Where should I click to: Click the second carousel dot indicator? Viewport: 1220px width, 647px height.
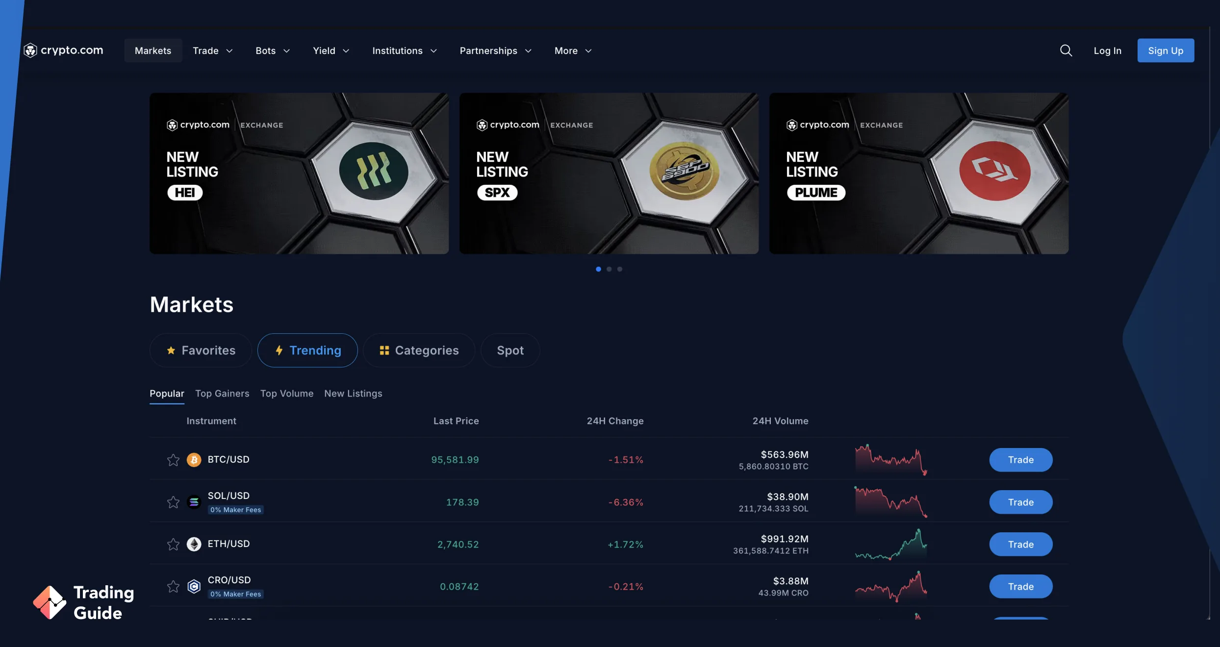609,268
